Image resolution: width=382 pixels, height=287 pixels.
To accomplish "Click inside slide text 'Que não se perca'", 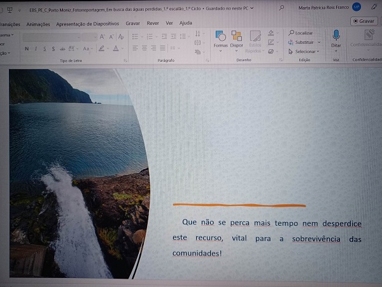I will pos(216,223).
